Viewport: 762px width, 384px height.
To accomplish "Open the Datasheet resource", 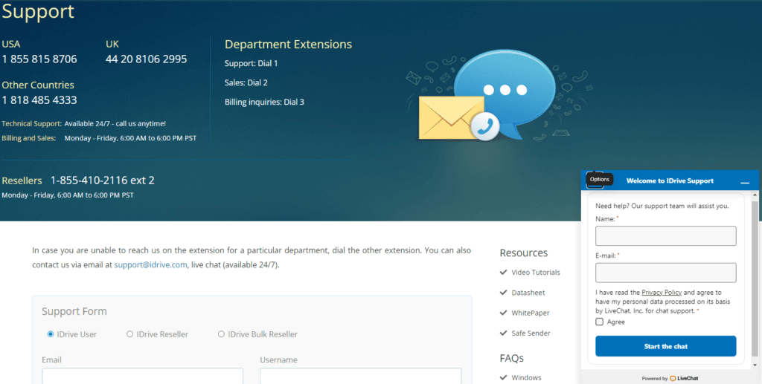I will (528, 293).
